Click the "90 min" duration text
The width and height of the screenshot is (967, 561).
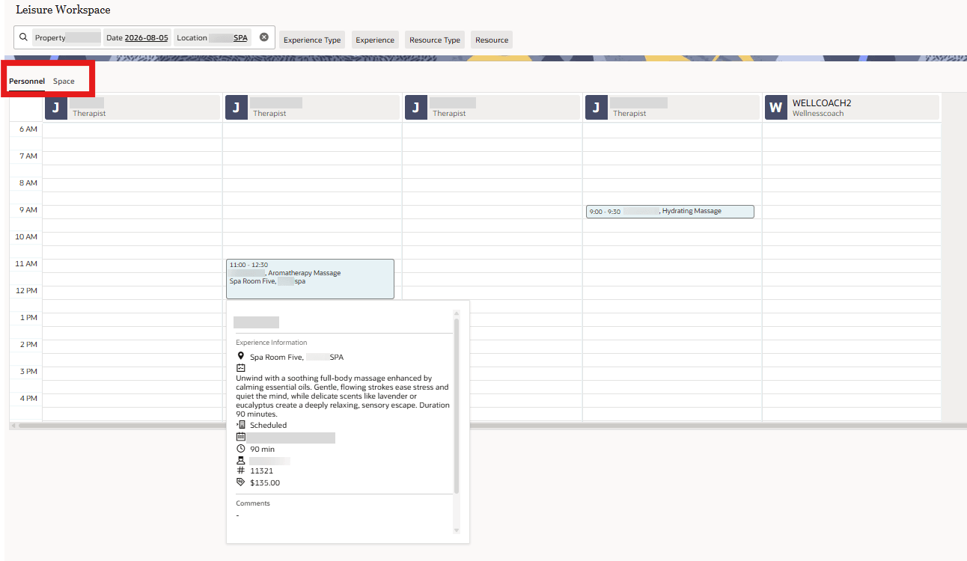click(263, 449)
